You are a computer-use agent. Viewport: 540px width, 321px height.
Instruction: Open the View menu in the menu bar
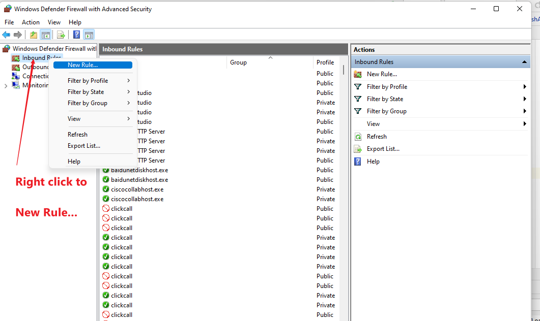[x=54, y=22]
